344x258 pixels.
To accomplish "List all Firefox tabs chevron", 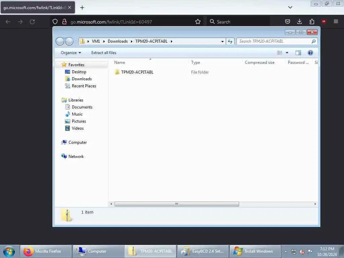I will pos(290,7).
